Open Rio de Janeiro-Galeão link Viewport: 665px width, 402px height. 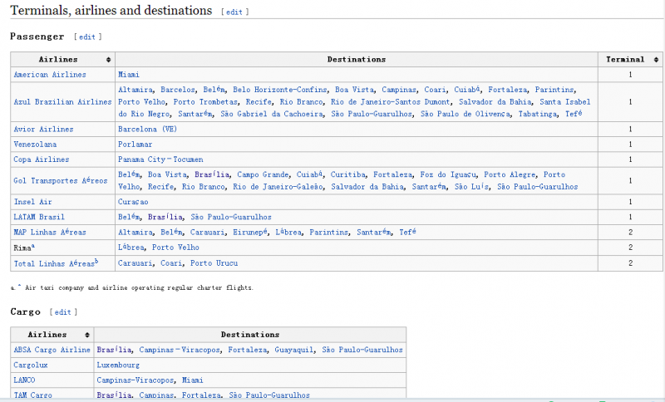pyautogui.click(x=278, y=187)
